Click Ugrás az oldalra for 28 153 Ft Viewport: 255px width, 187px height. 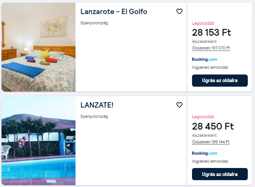pyautogui.click(x=220, y=81)
